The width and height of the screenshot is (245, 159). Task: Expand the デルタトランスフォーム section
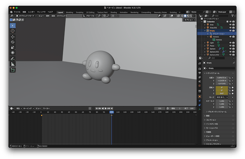pos(217,112)
